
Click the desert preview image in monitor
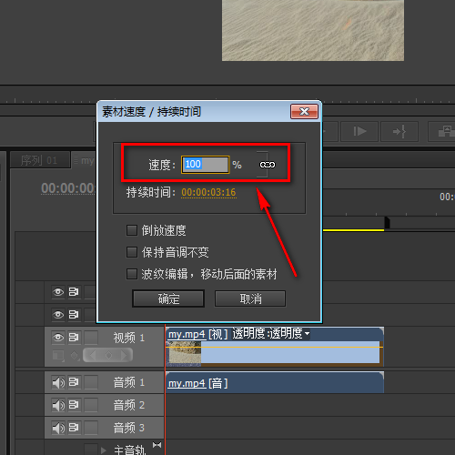(313, 30)
